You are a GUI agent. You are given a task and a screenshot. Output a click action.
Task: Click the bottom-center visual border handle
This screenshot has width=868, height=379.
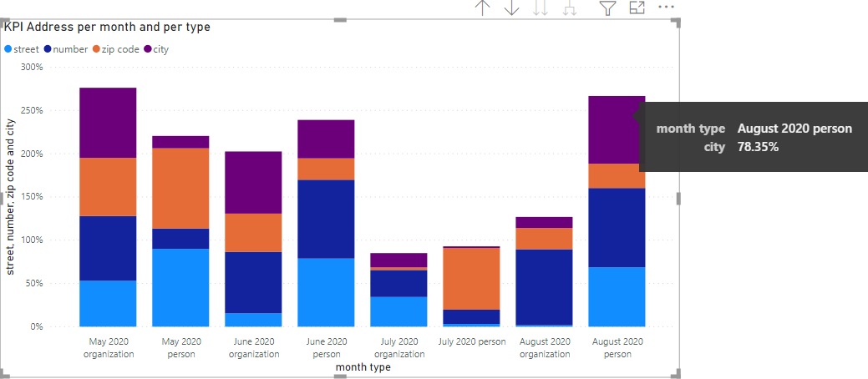(x=340, y=376)
